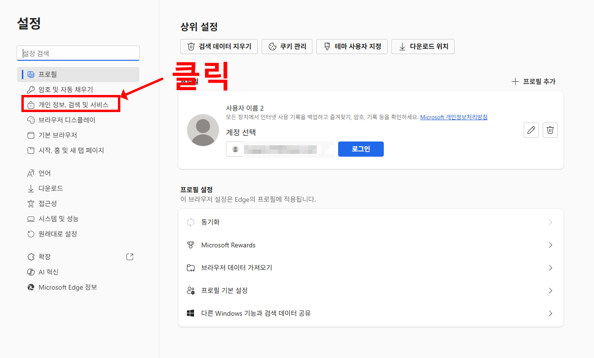Click the 다운로드 arrow icon in sidebar

tap(31, 188)
